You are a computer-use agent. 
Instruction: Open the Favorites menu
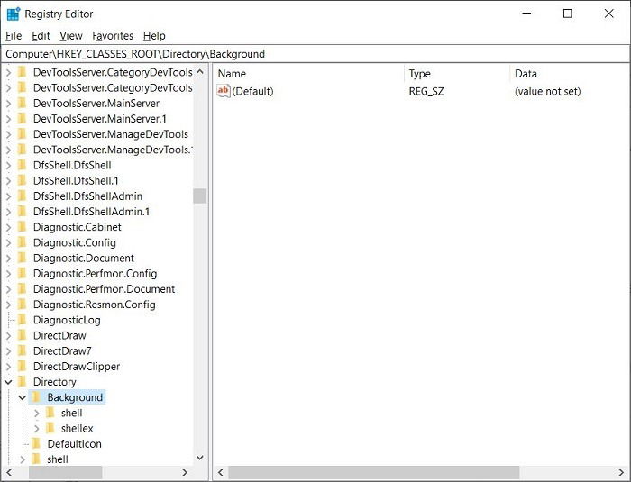[x=113, y=36]
